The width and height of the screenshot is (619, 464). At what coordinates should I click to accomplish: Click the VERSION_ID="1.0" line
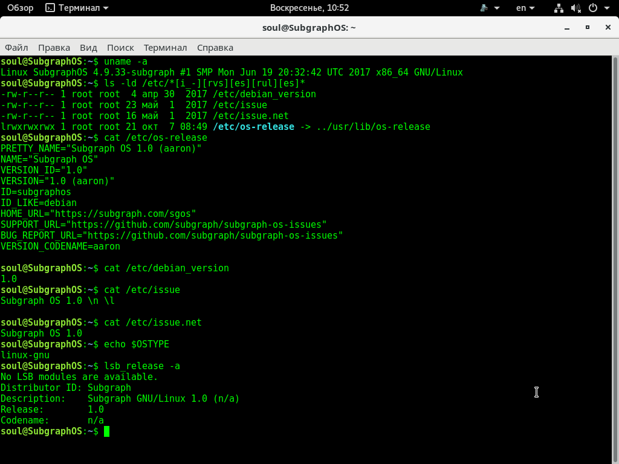tap(44, 170)
